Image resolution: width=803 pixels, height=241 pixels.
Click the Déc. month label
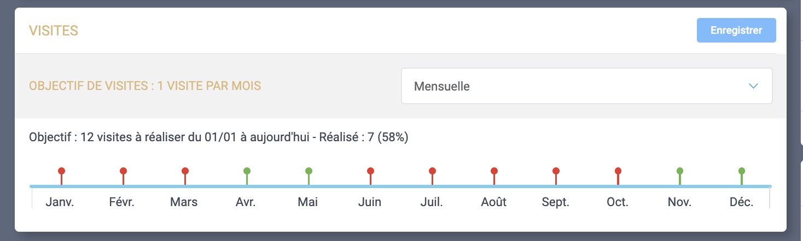(x=742, y=202)
